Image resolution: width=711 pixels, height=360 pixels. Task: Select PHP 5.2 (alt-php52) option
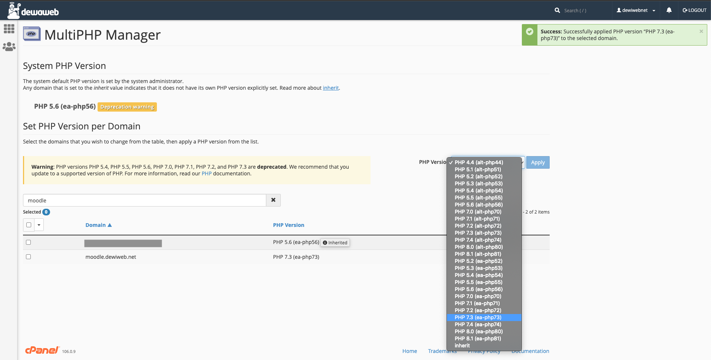click(x=484, y=176)
